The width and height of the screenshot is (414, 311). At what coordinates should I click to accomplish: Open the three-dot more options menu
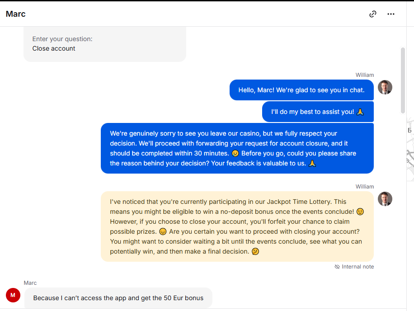[391, 14]
